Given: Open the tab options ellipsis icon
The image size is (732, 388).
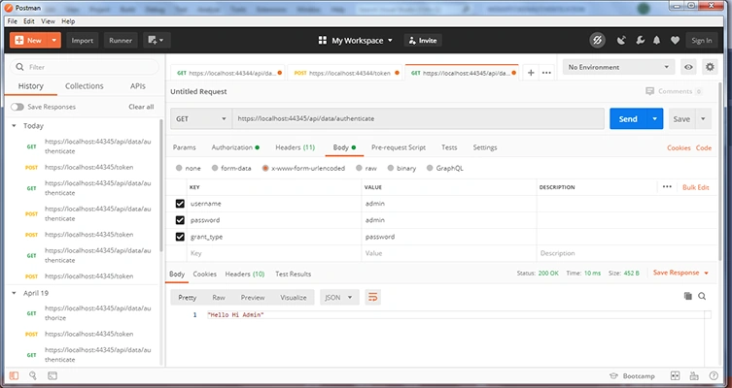Looking at the screenshot, I should click(x=546, y=73).
